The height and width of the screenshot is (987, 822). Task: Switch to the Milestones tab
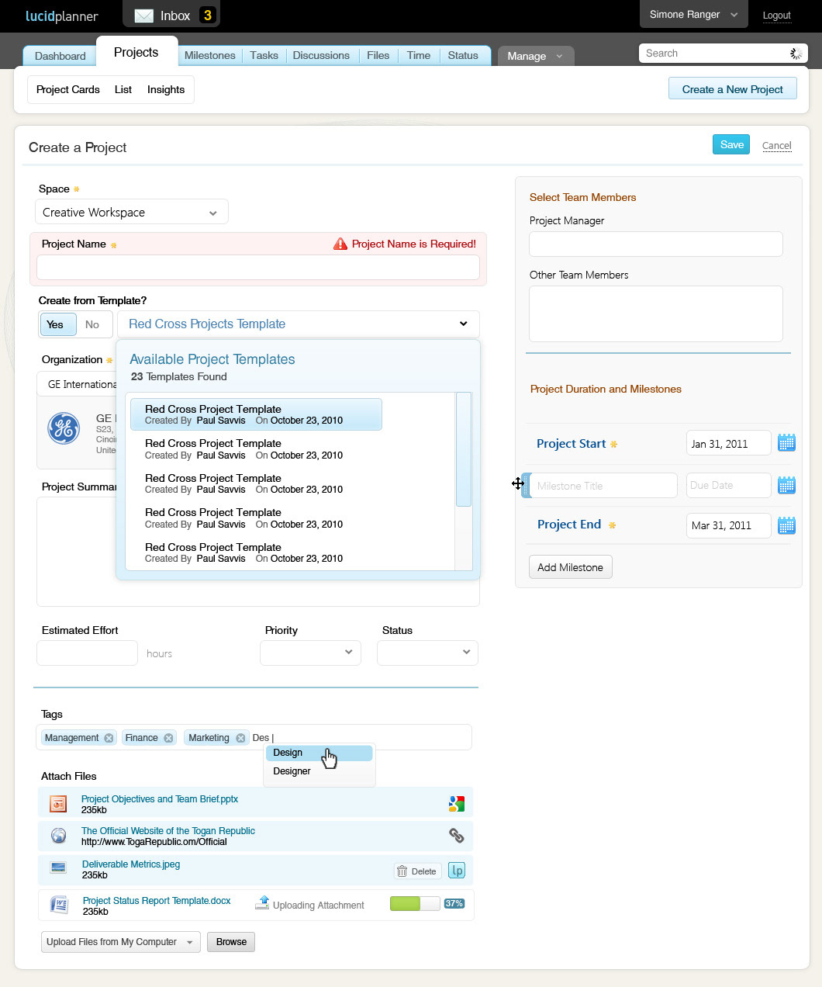pos(209,55)
